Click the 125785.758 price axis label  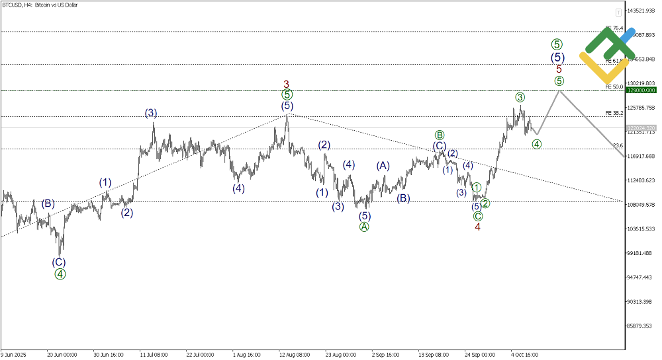641,108
